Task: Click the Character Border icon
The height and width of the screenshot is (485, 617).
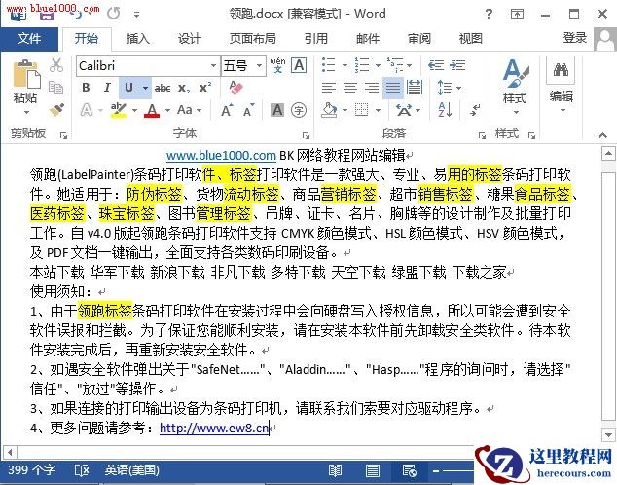Action: (x=299, y=65)
